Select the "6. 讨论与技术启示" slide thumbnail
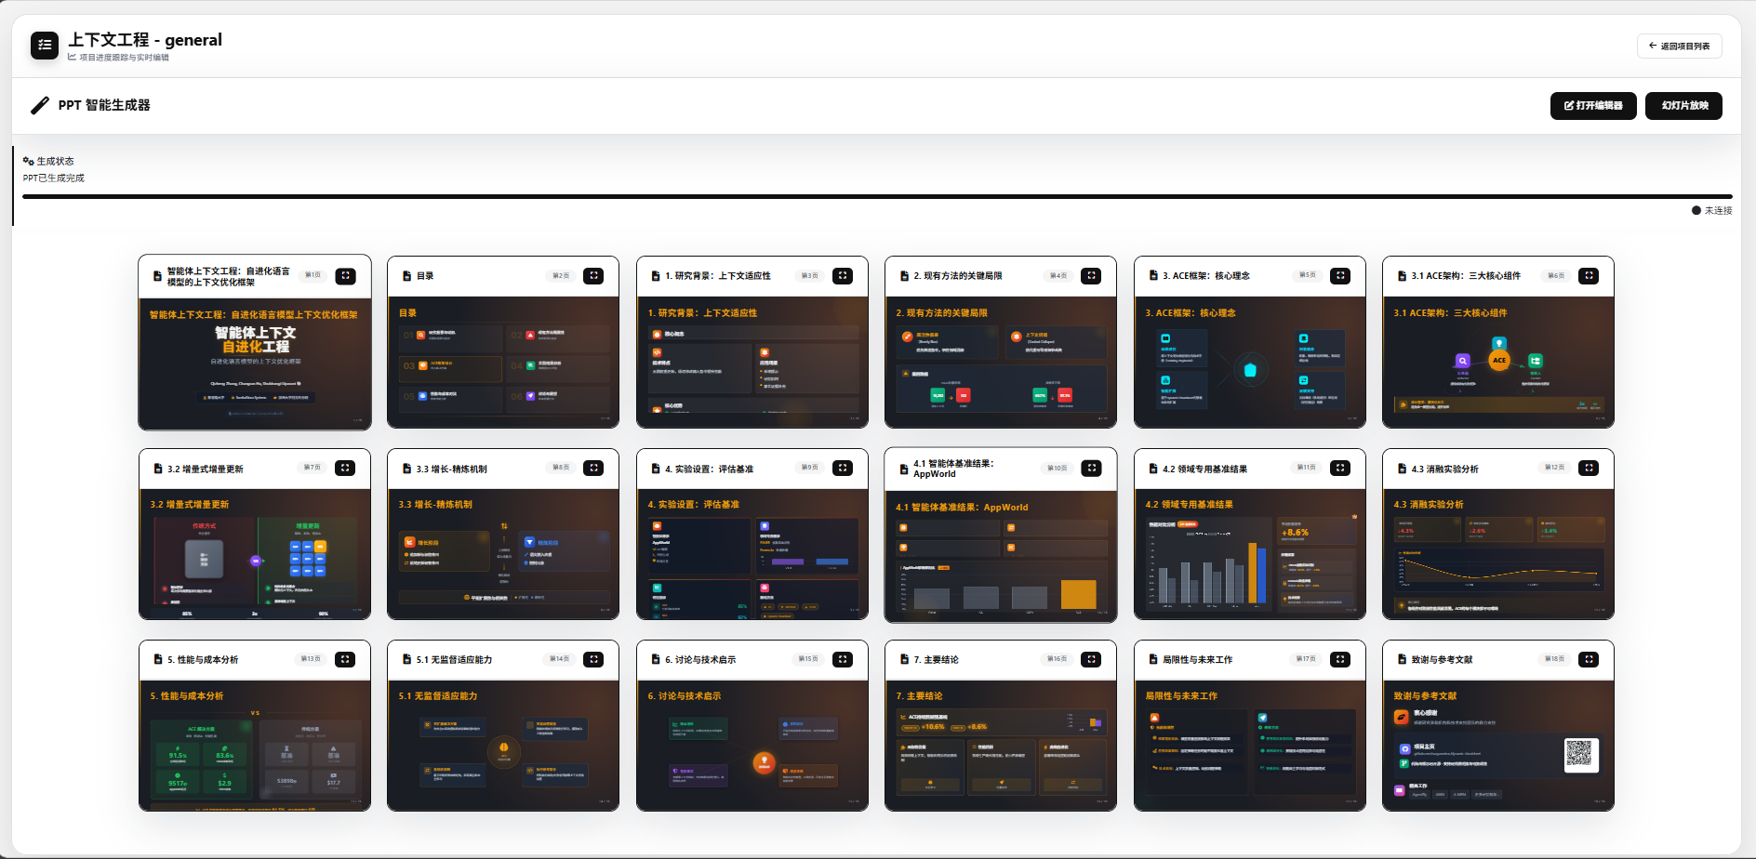The image size is (1756, 859). click(752, 739)
